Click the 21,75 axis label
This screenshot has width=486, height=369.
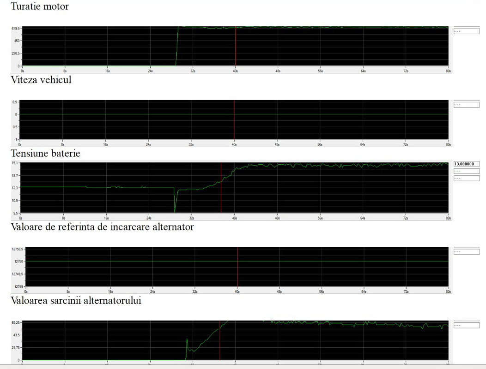(16, 348)
